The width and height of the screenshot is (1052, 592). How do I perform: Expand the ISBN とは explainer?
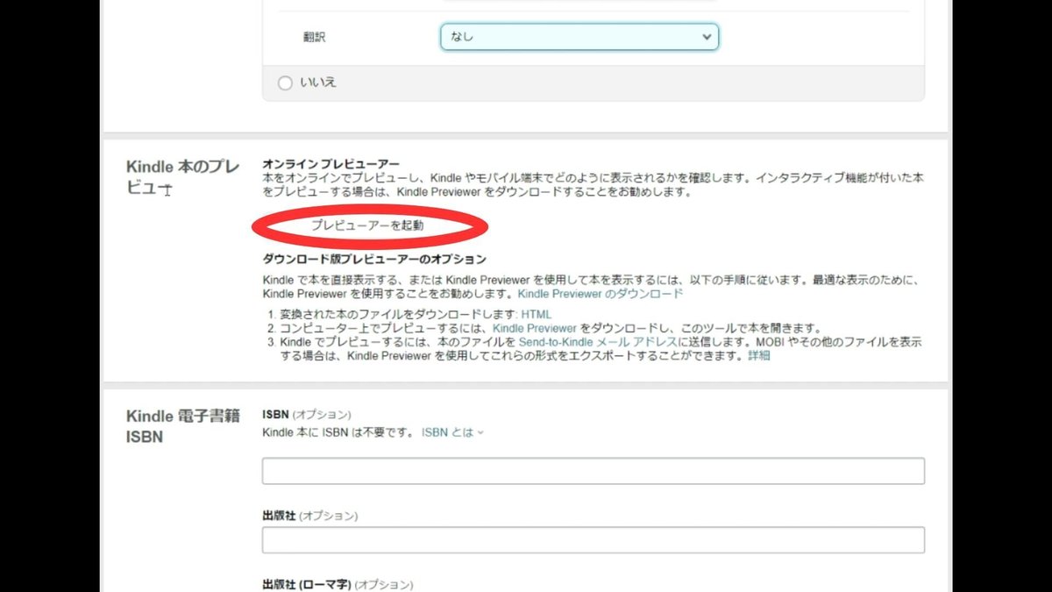(x=452, y=432)
